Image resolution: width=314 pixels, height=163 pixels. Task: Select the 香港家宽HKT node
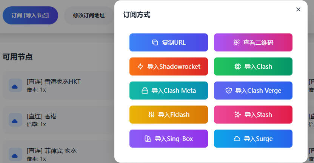(x=54, y=81)
